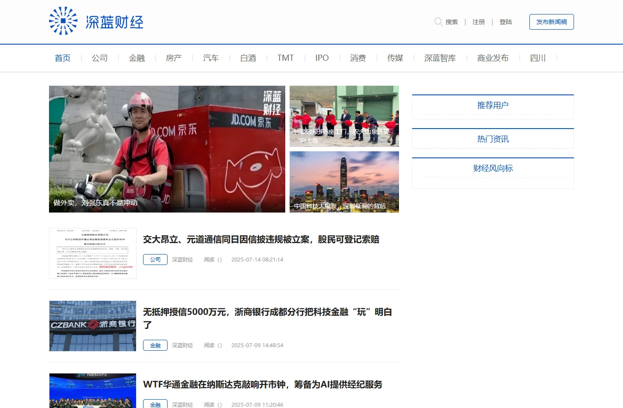Open the JD.com delivery rider banner image
This screenshot has height=408, width=623.
[x=167, y=149]
